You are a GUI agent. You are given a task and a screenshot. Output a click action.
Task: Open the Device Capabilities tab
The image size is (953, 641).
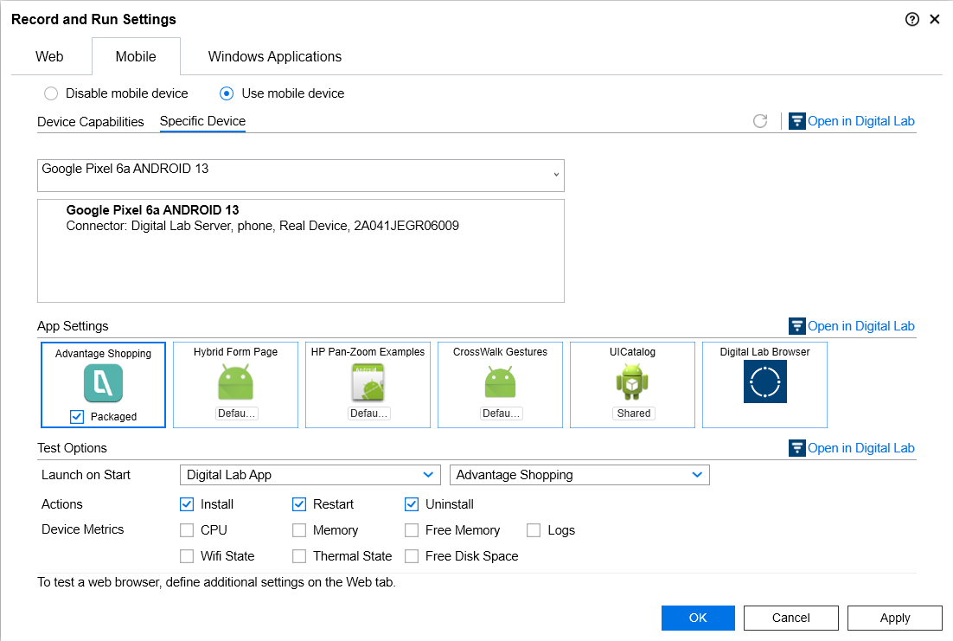tap(91, 122)
